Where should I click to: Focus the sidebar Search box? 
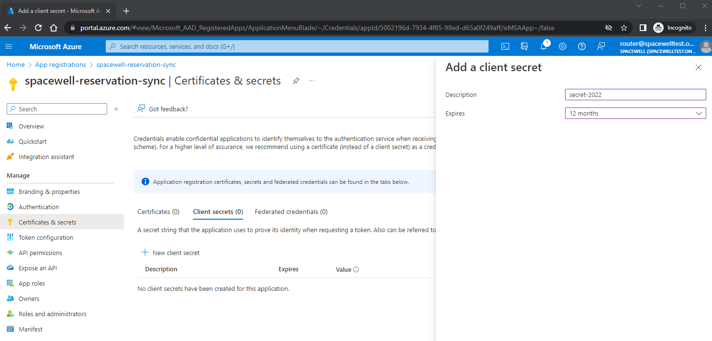click(57, 109)
